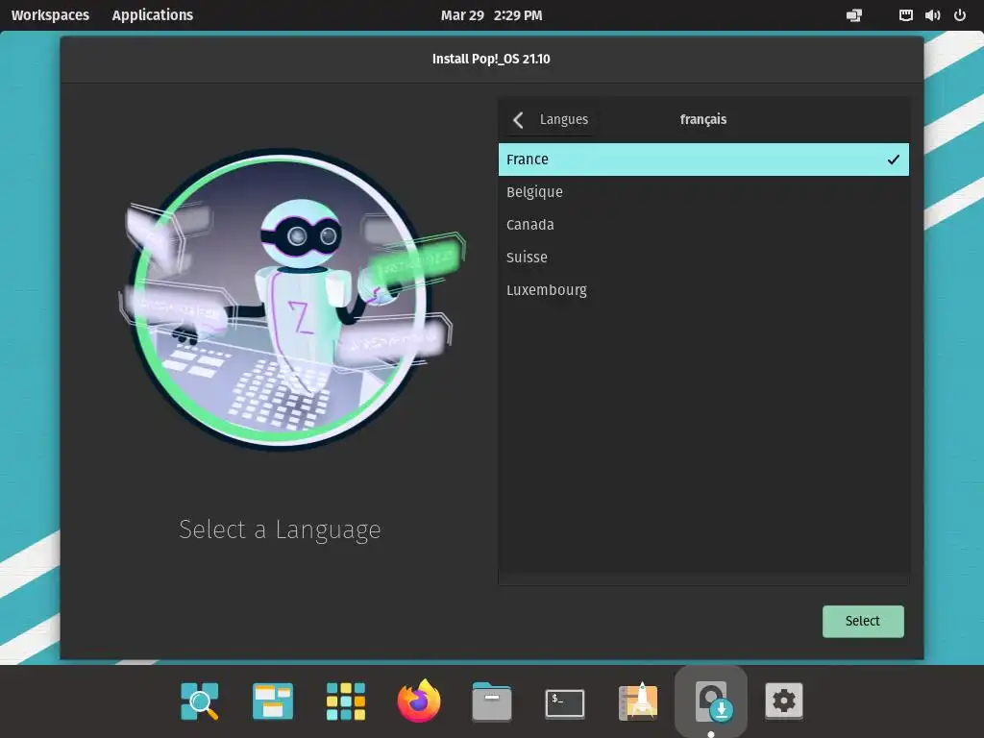The image size is (984, 738).
Task: Open the clock and calendar in top bar
Action: pos(491,15)
